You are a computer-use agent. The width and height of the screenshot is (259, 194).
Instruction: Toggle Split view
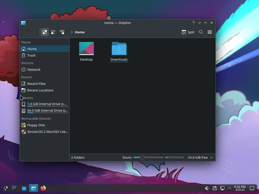(x=188, y=32)
